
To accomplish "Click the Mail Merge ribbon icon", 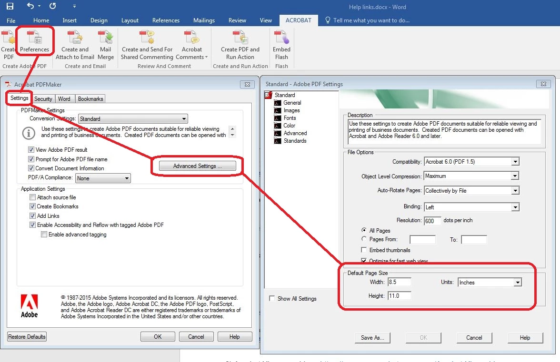I will [105, 38].
